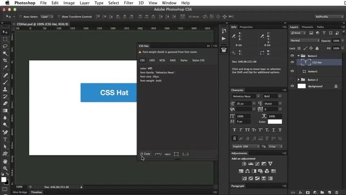Image resolution: width=346 pixels, height=195 pixels.
Task: Click Underline style icon in Character panel
Action: 274,130
